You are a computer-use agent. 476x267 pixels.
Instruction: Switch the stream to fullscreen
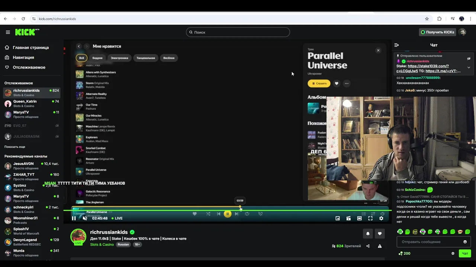tap(370, 218)
